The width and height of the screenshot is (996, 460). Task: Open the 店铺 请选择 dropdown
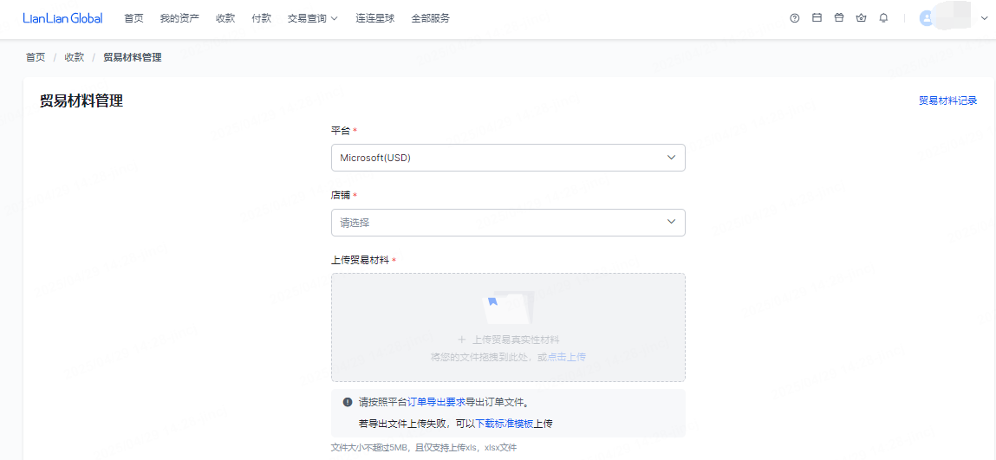click(508, 222)
